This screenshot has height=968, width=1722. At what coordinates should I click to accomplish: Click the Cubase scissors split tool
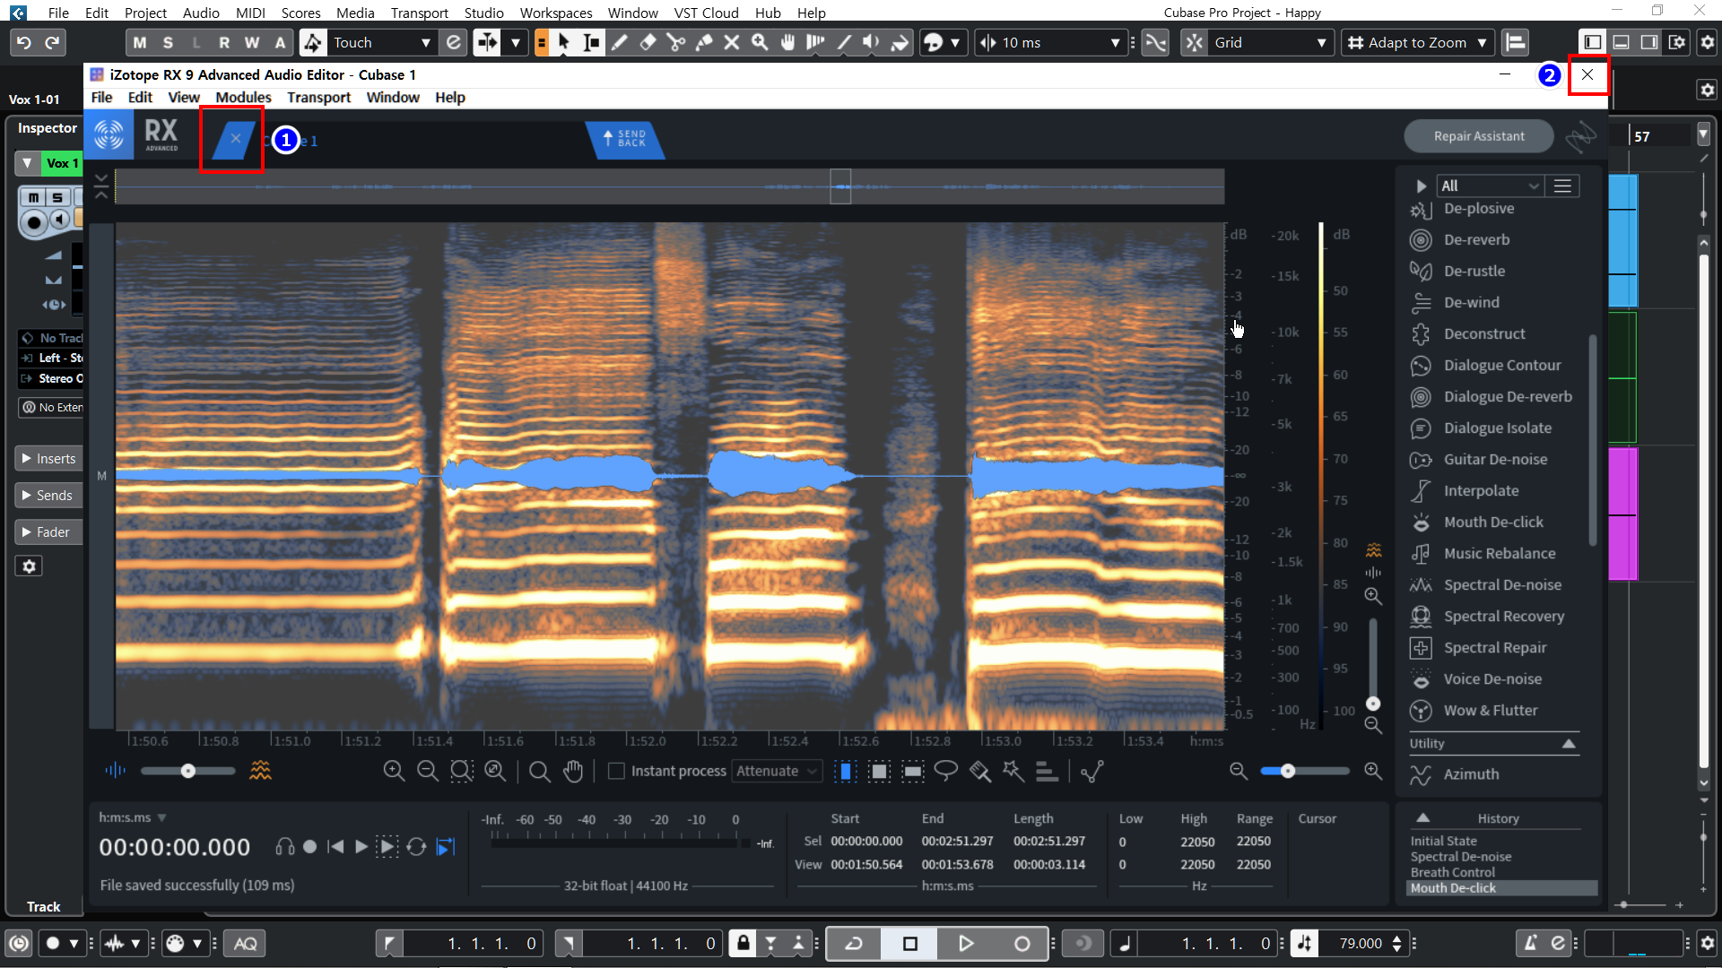pyautogui.click(x=675, y=42)
